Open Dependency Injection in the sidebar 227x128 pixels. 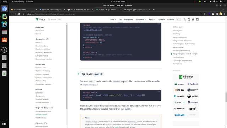point(44,59)
